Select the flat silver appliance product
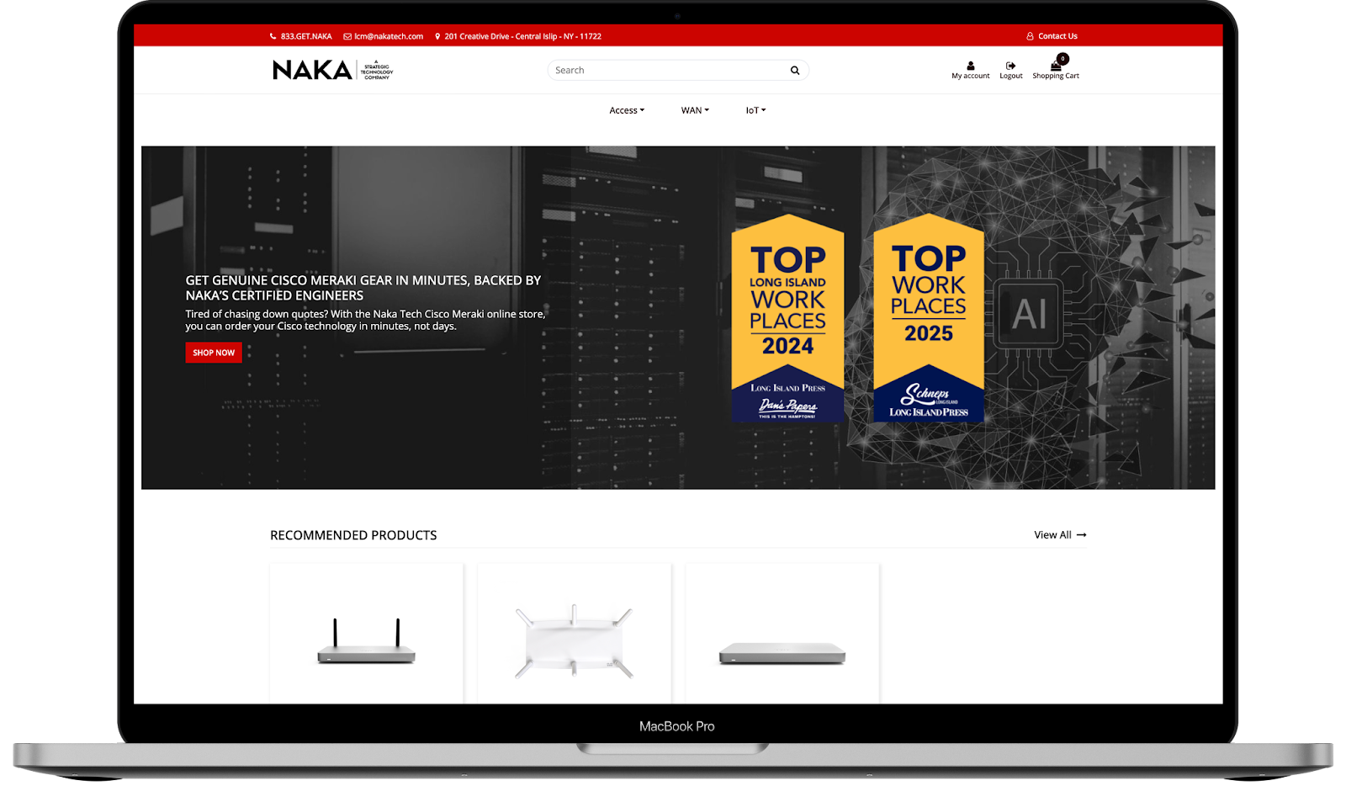1346x786 pixels. [782, 652]
